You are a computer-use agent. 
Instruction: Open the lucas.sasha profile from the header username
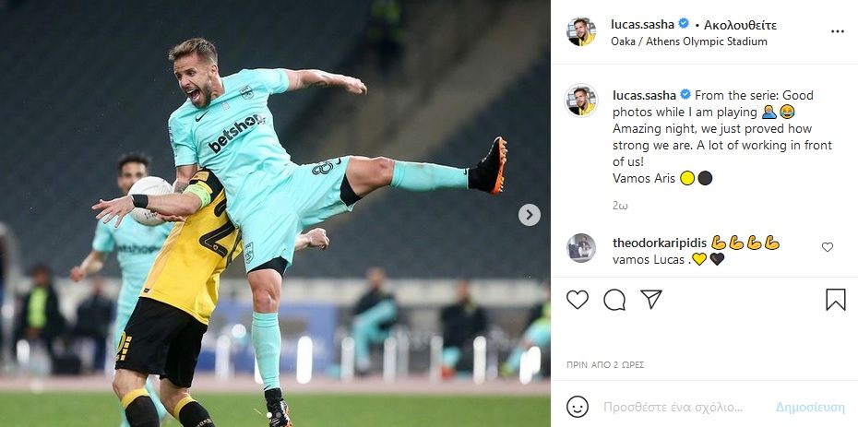click(x=644, y=25)
